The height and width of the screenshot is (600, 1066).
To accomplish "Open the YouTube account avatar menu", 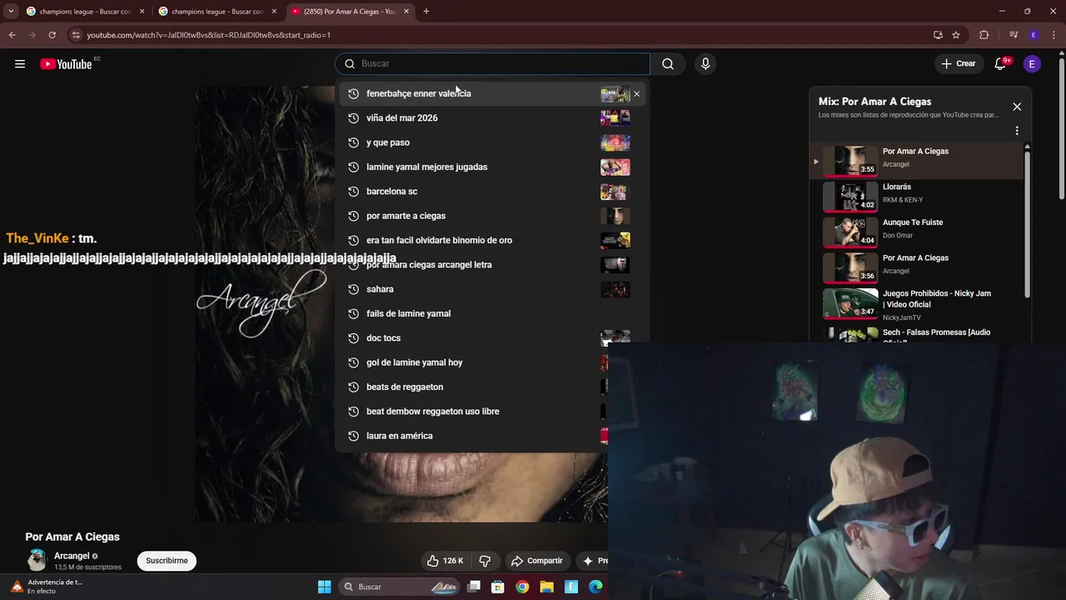I will pyautogui.click(x=1032, y=64).
